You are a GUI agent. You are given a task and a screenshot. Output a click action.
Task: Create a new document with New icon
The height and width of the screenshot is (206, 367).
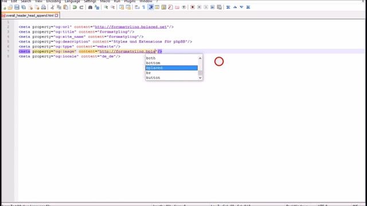4,7
